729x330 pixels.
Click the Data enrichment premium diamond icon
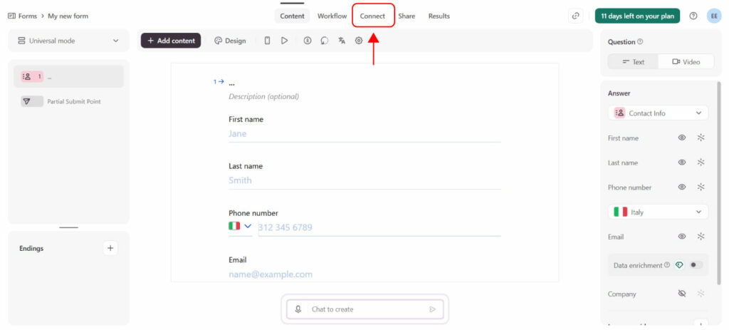pyautogui.click(x=679, y=265)
